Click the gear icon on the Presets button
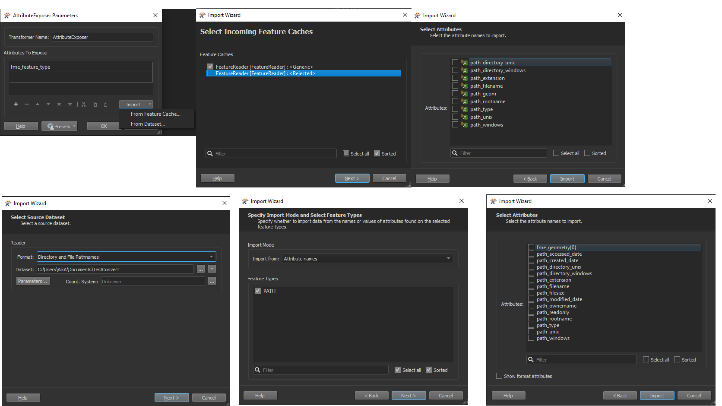The height and width of the screenshot is (406, 722). pyautogui.click(x=51, y=126)
